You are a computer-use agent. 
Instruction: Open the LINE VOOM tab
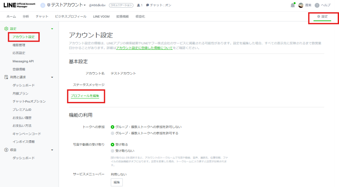point(101,17)
